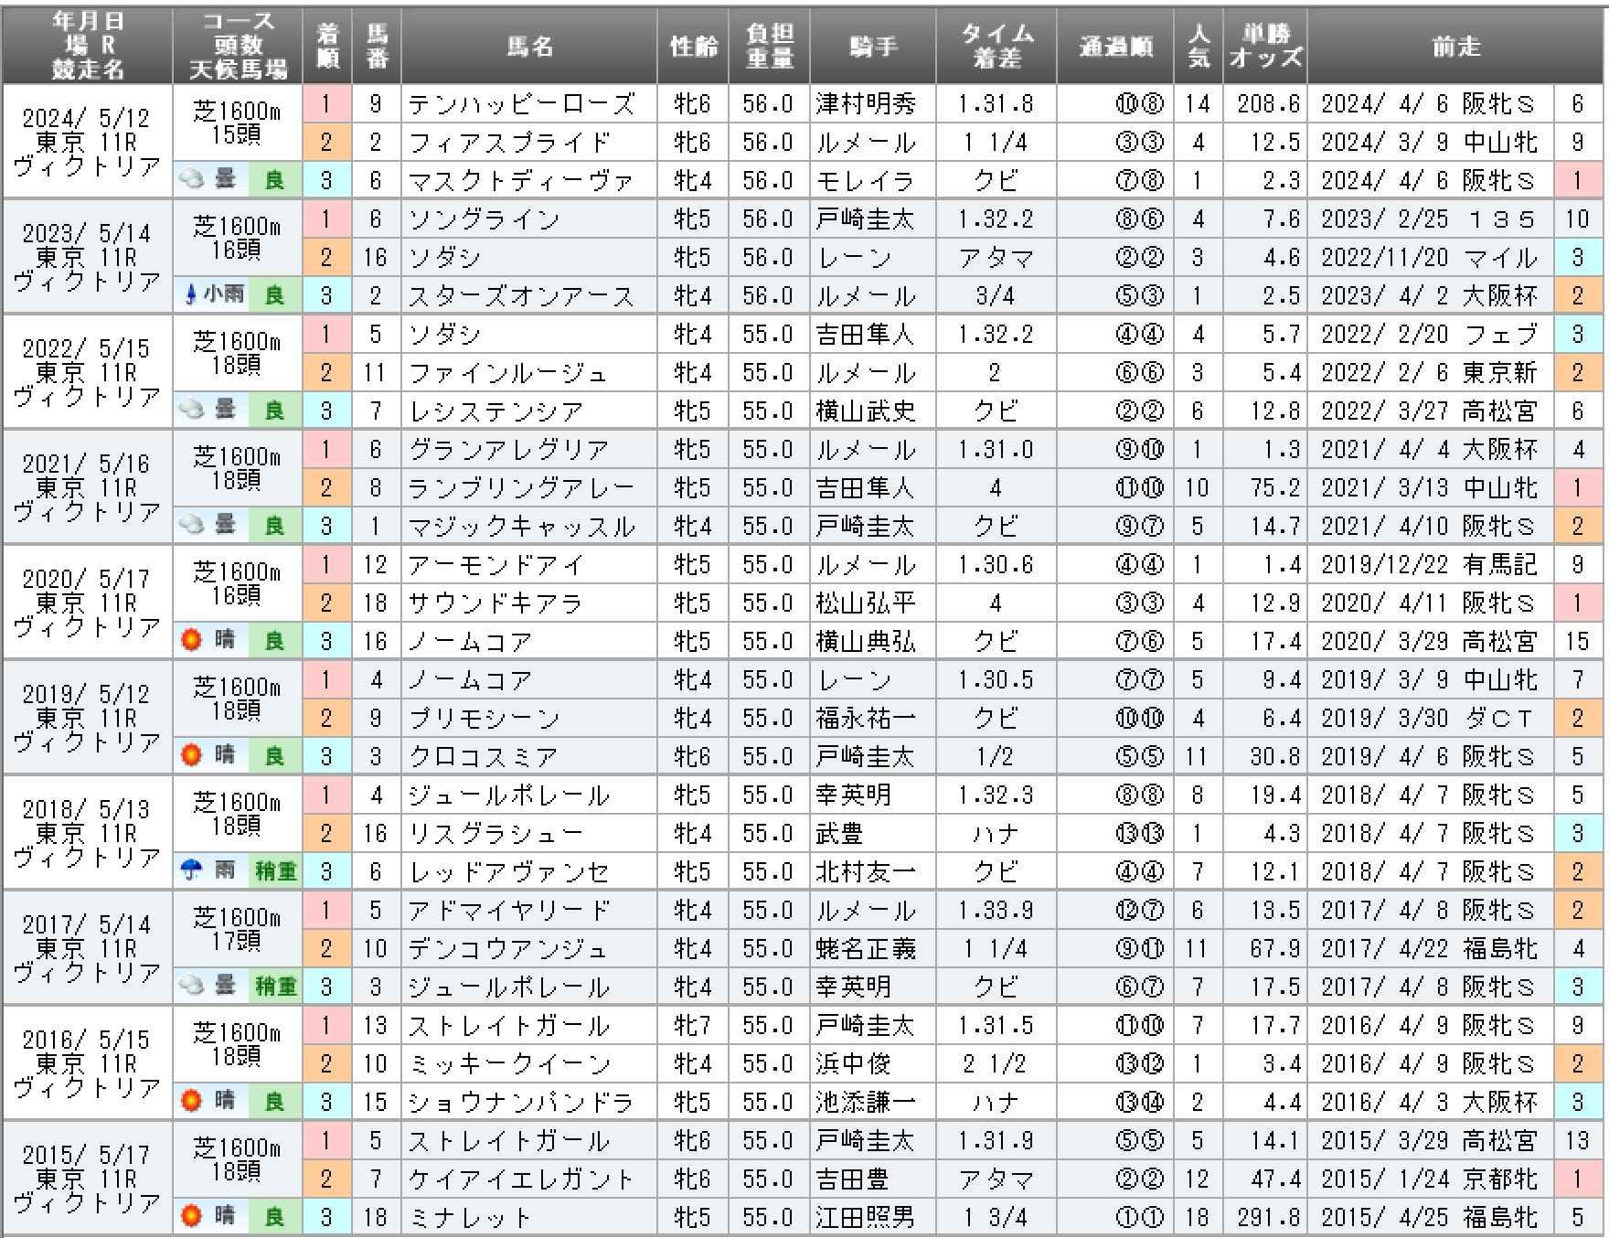
Task: Click race time 1.30.5
Action: (996, 680)
